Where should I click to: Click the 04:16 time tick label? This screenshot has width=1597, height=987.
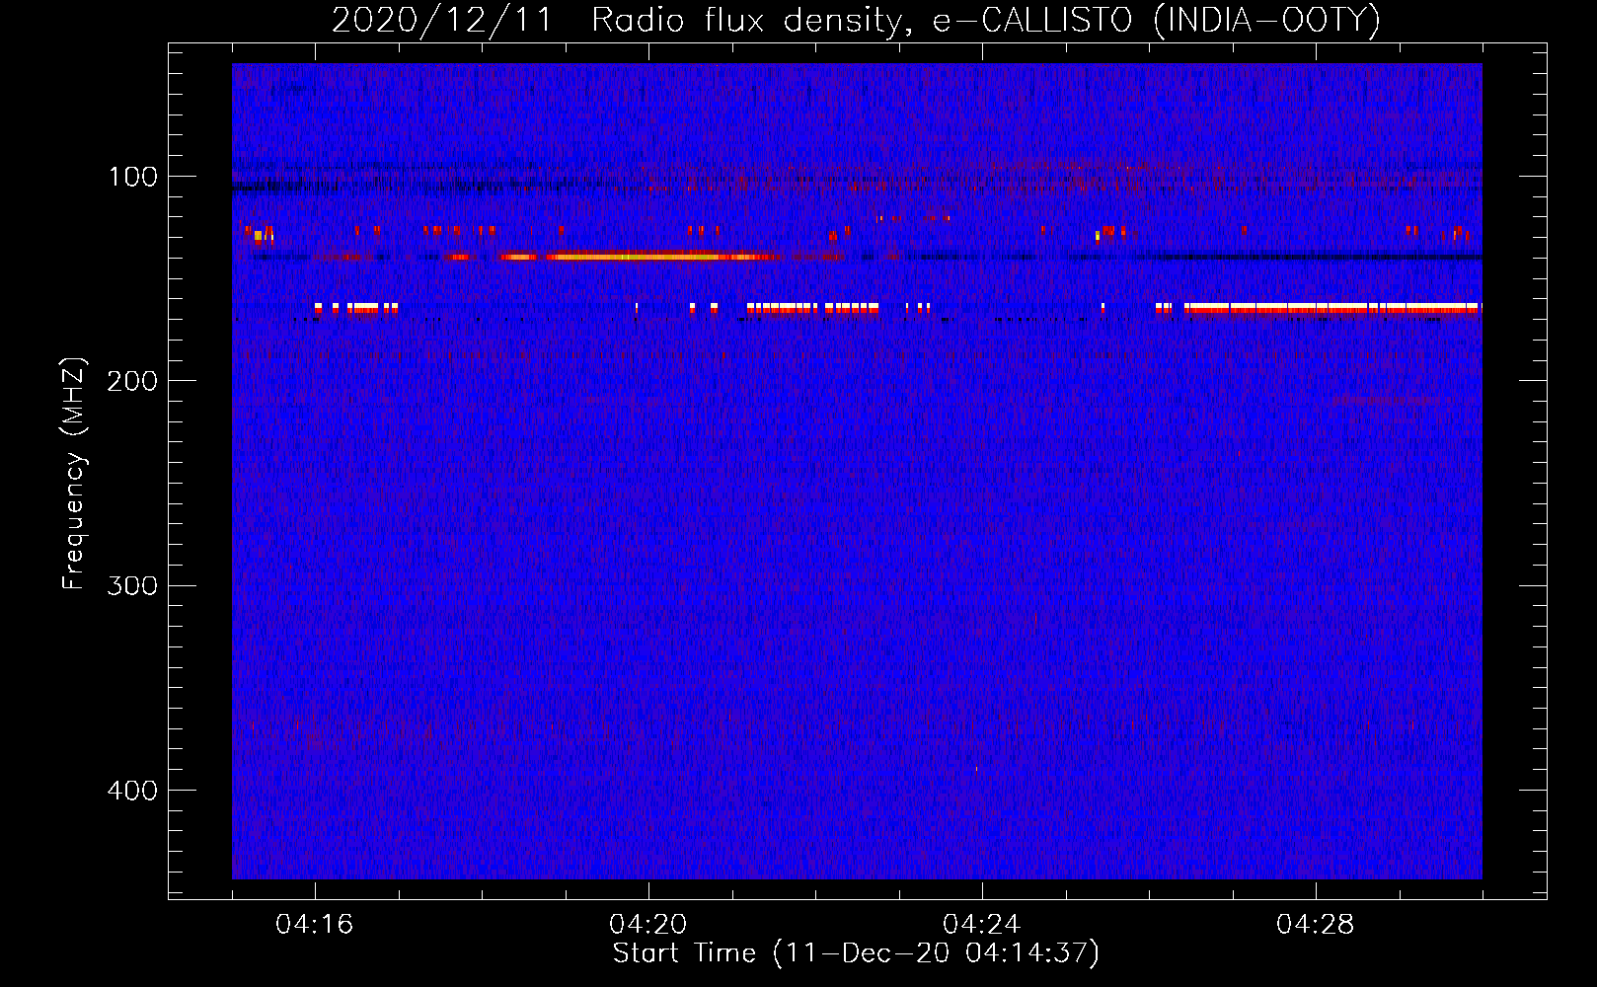point(315,924)
